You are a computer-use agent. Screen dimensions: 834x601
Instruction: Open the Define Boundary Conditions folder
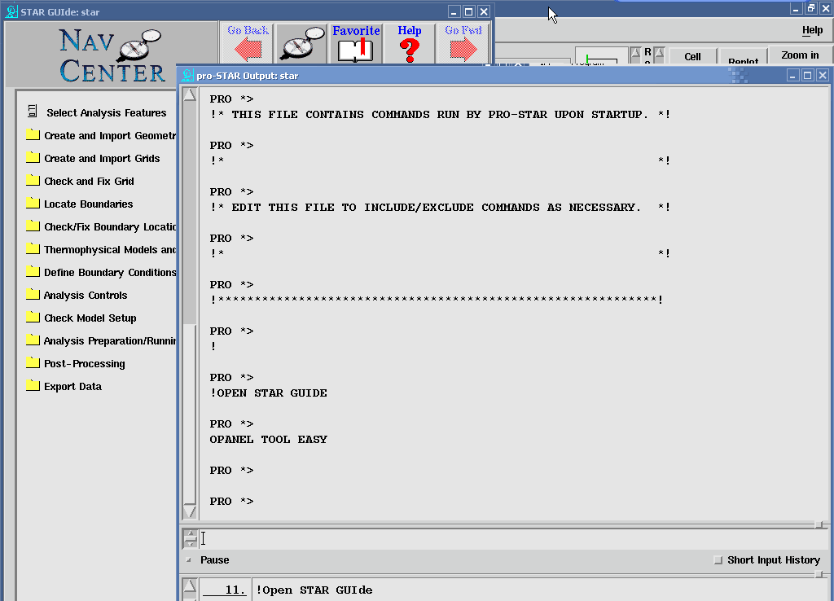coord(33,272)
